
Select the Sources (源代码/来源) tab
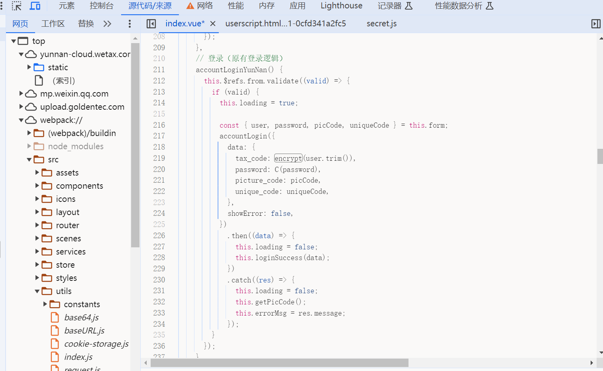pos(150,6)
